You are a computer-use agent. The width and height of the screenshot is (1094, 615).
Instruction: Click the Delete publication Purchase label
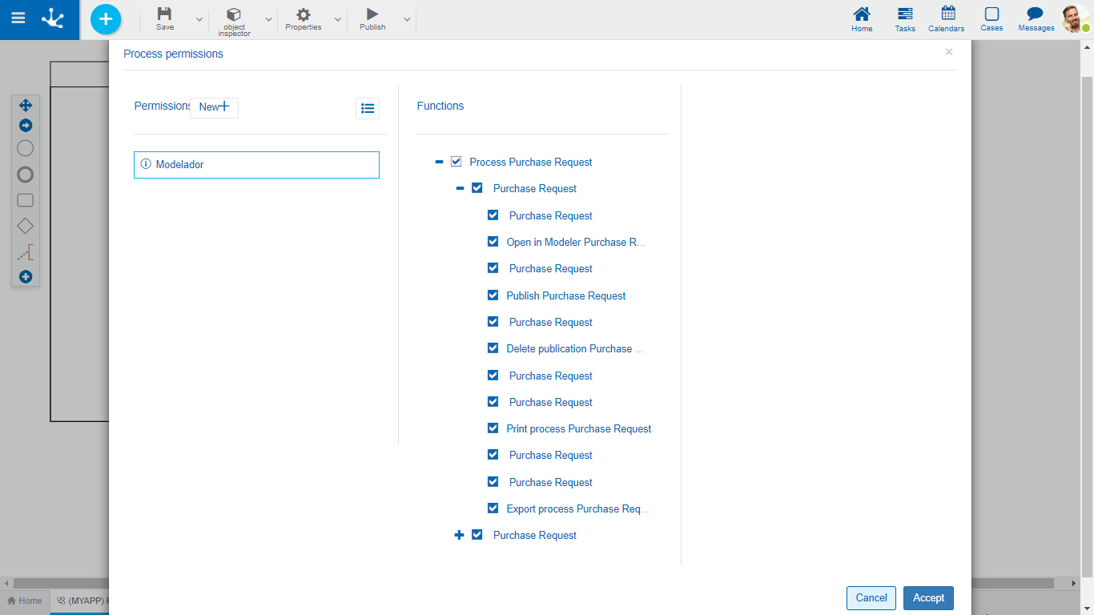(575, 348)
